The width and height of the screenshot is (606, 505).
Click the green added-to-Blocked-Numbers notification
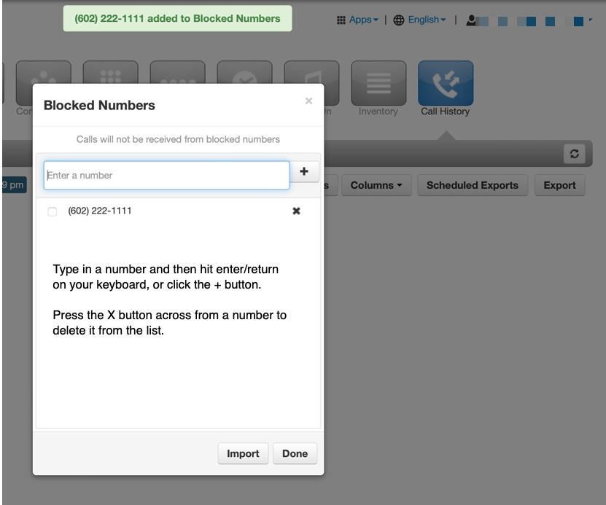click(x=177, y=19)
